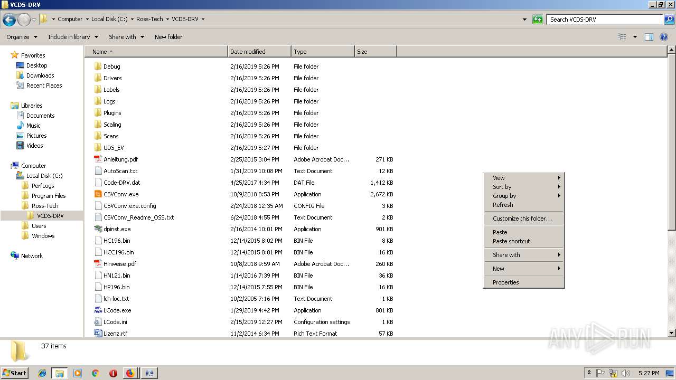Sort by the Size column header
This screenshot has height=380, width=676.
pos(375,52)
